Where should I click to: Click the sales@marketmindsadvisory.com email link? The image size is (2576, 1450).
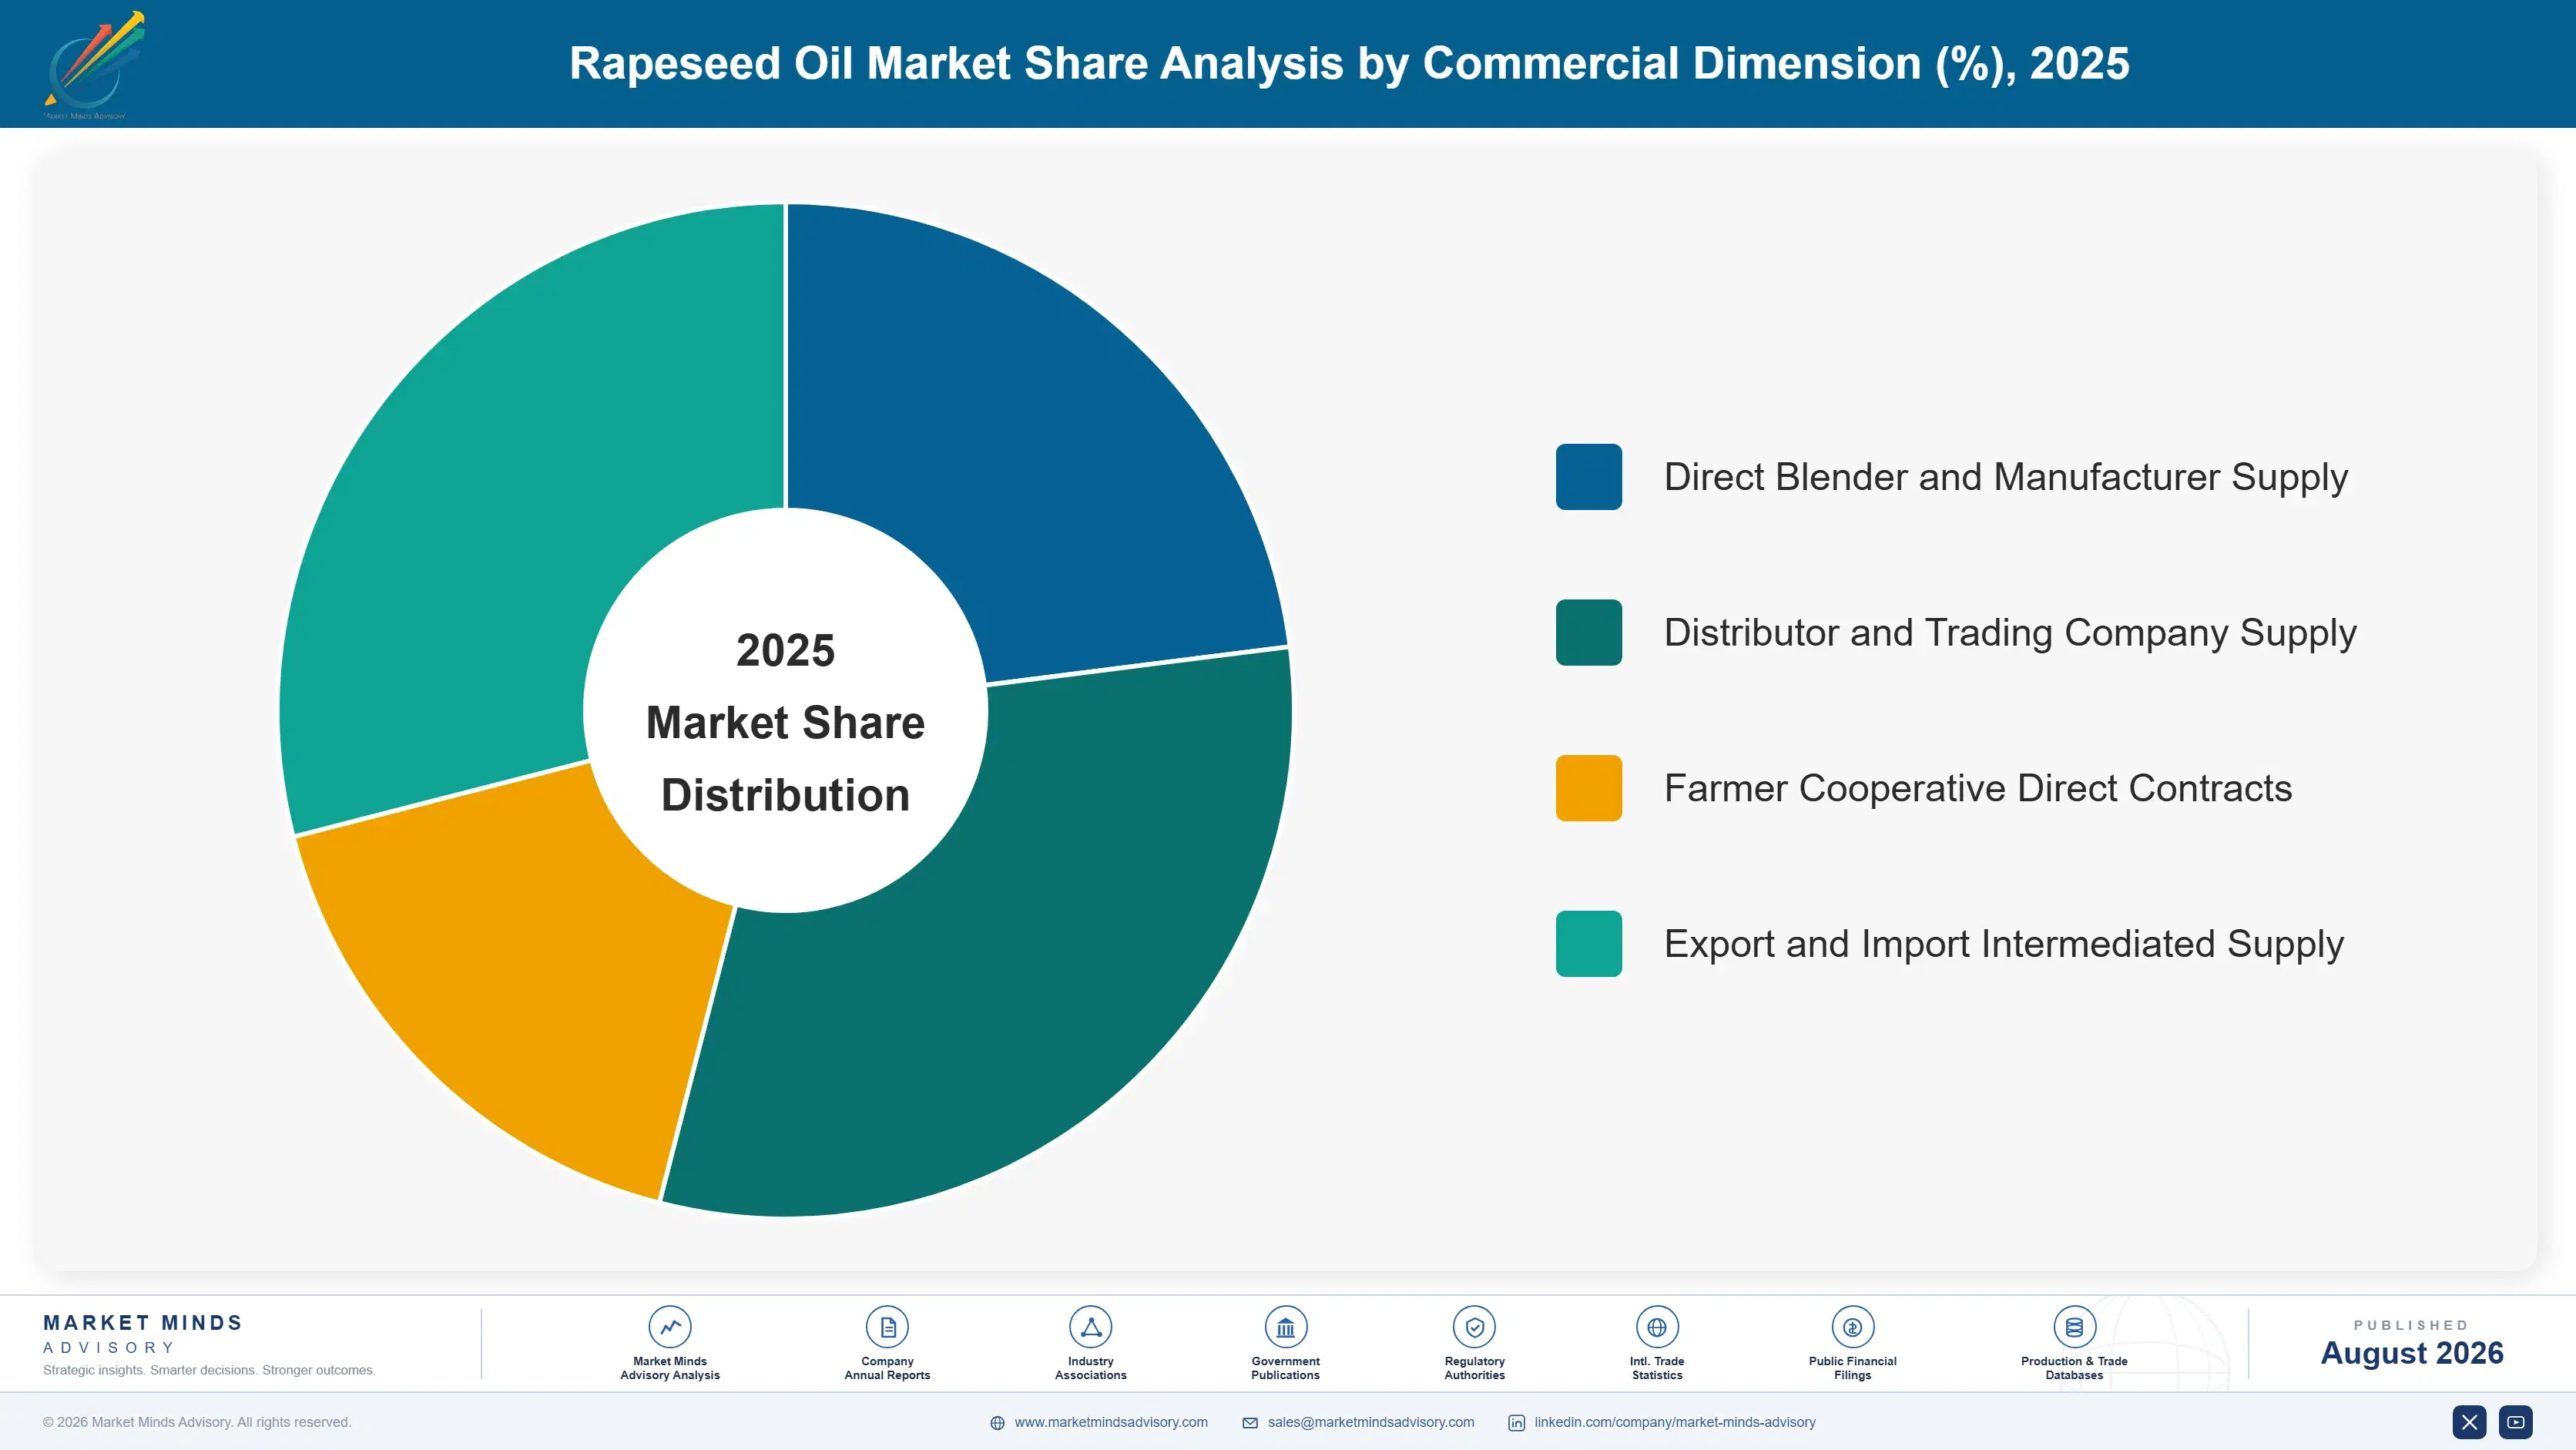pyautogui.click(x=1371, y=1422)
